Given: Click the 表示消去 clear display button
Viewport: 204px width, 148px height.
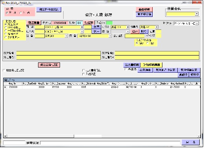Looking at the screenshot, I should click(145, 70).
